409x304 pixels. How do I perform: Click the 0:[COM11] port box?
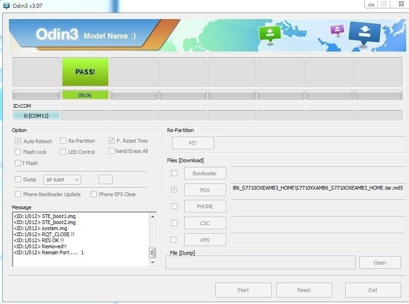click(36, 115)
